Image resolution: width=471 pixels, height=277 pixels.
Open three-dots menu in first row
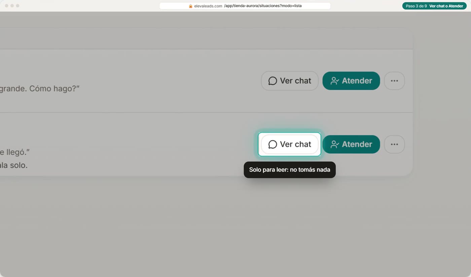pyautogui.click(x=394, y=81)
